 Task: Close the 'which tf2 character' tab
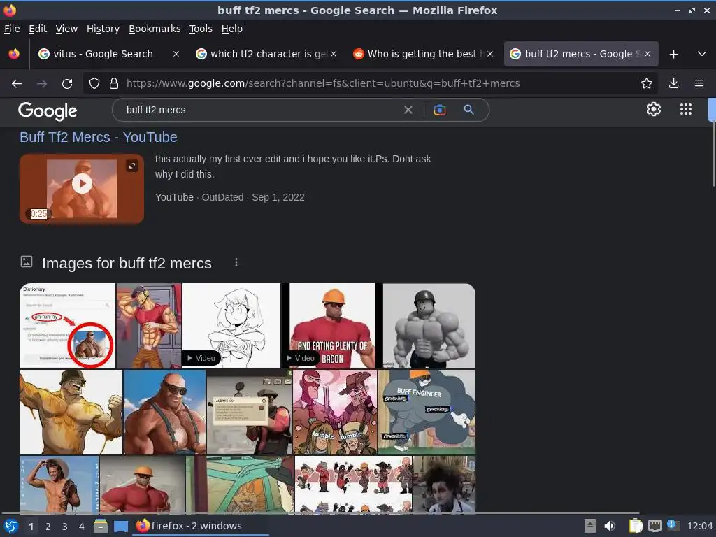334,54
